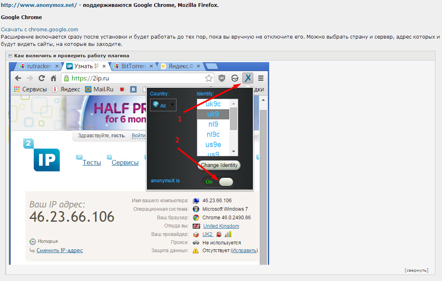This screenshot has height=281, width=442.
Task: Open the www.anonymox.net link
Action: coord(39,5)
